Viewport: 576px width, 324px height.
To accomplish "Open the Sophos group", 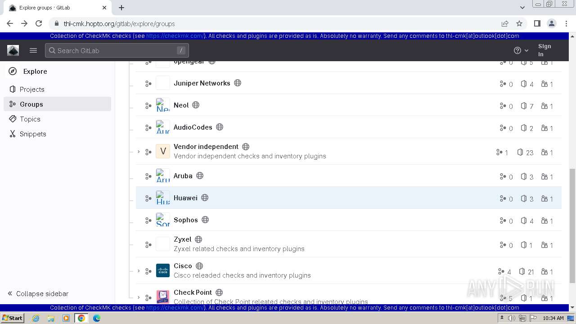I will point(186,220).
